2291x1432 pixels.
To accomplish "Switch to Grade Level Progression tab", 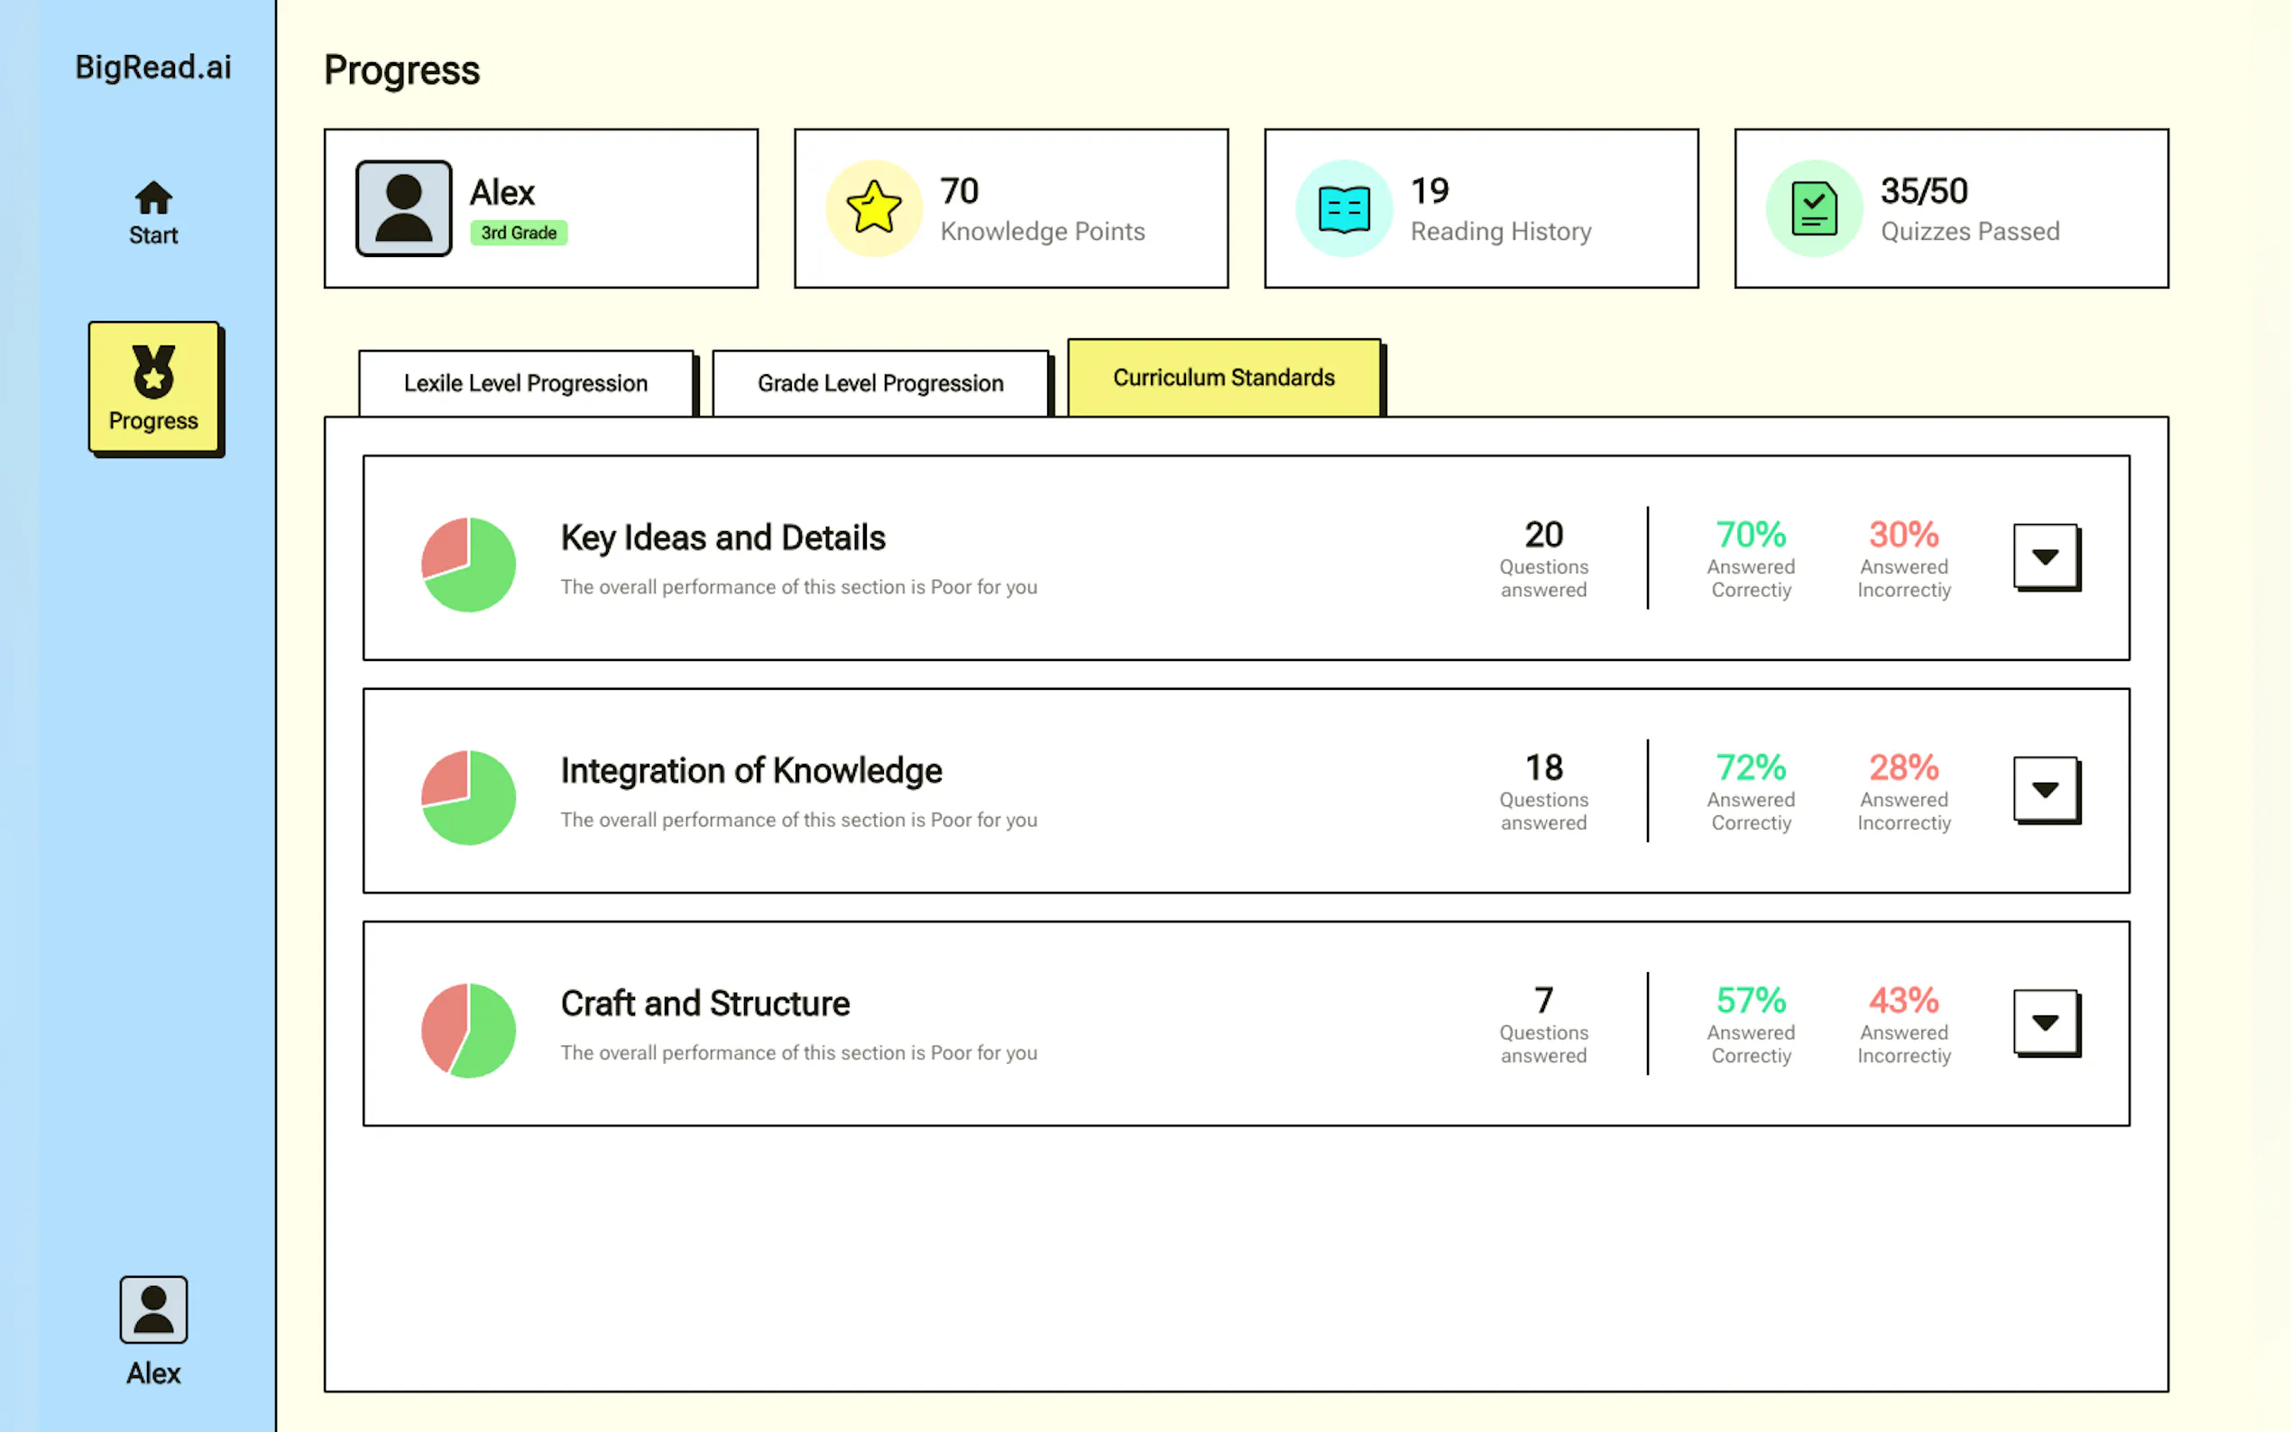I will point(879,383).
